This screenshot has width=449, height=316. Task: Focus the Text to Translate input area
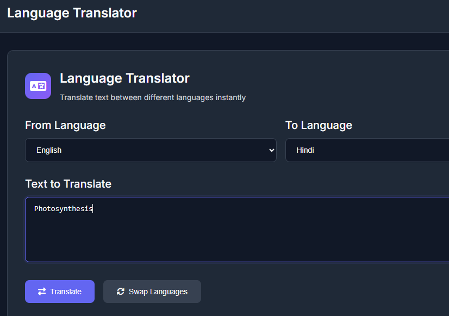tap(217, 228)
